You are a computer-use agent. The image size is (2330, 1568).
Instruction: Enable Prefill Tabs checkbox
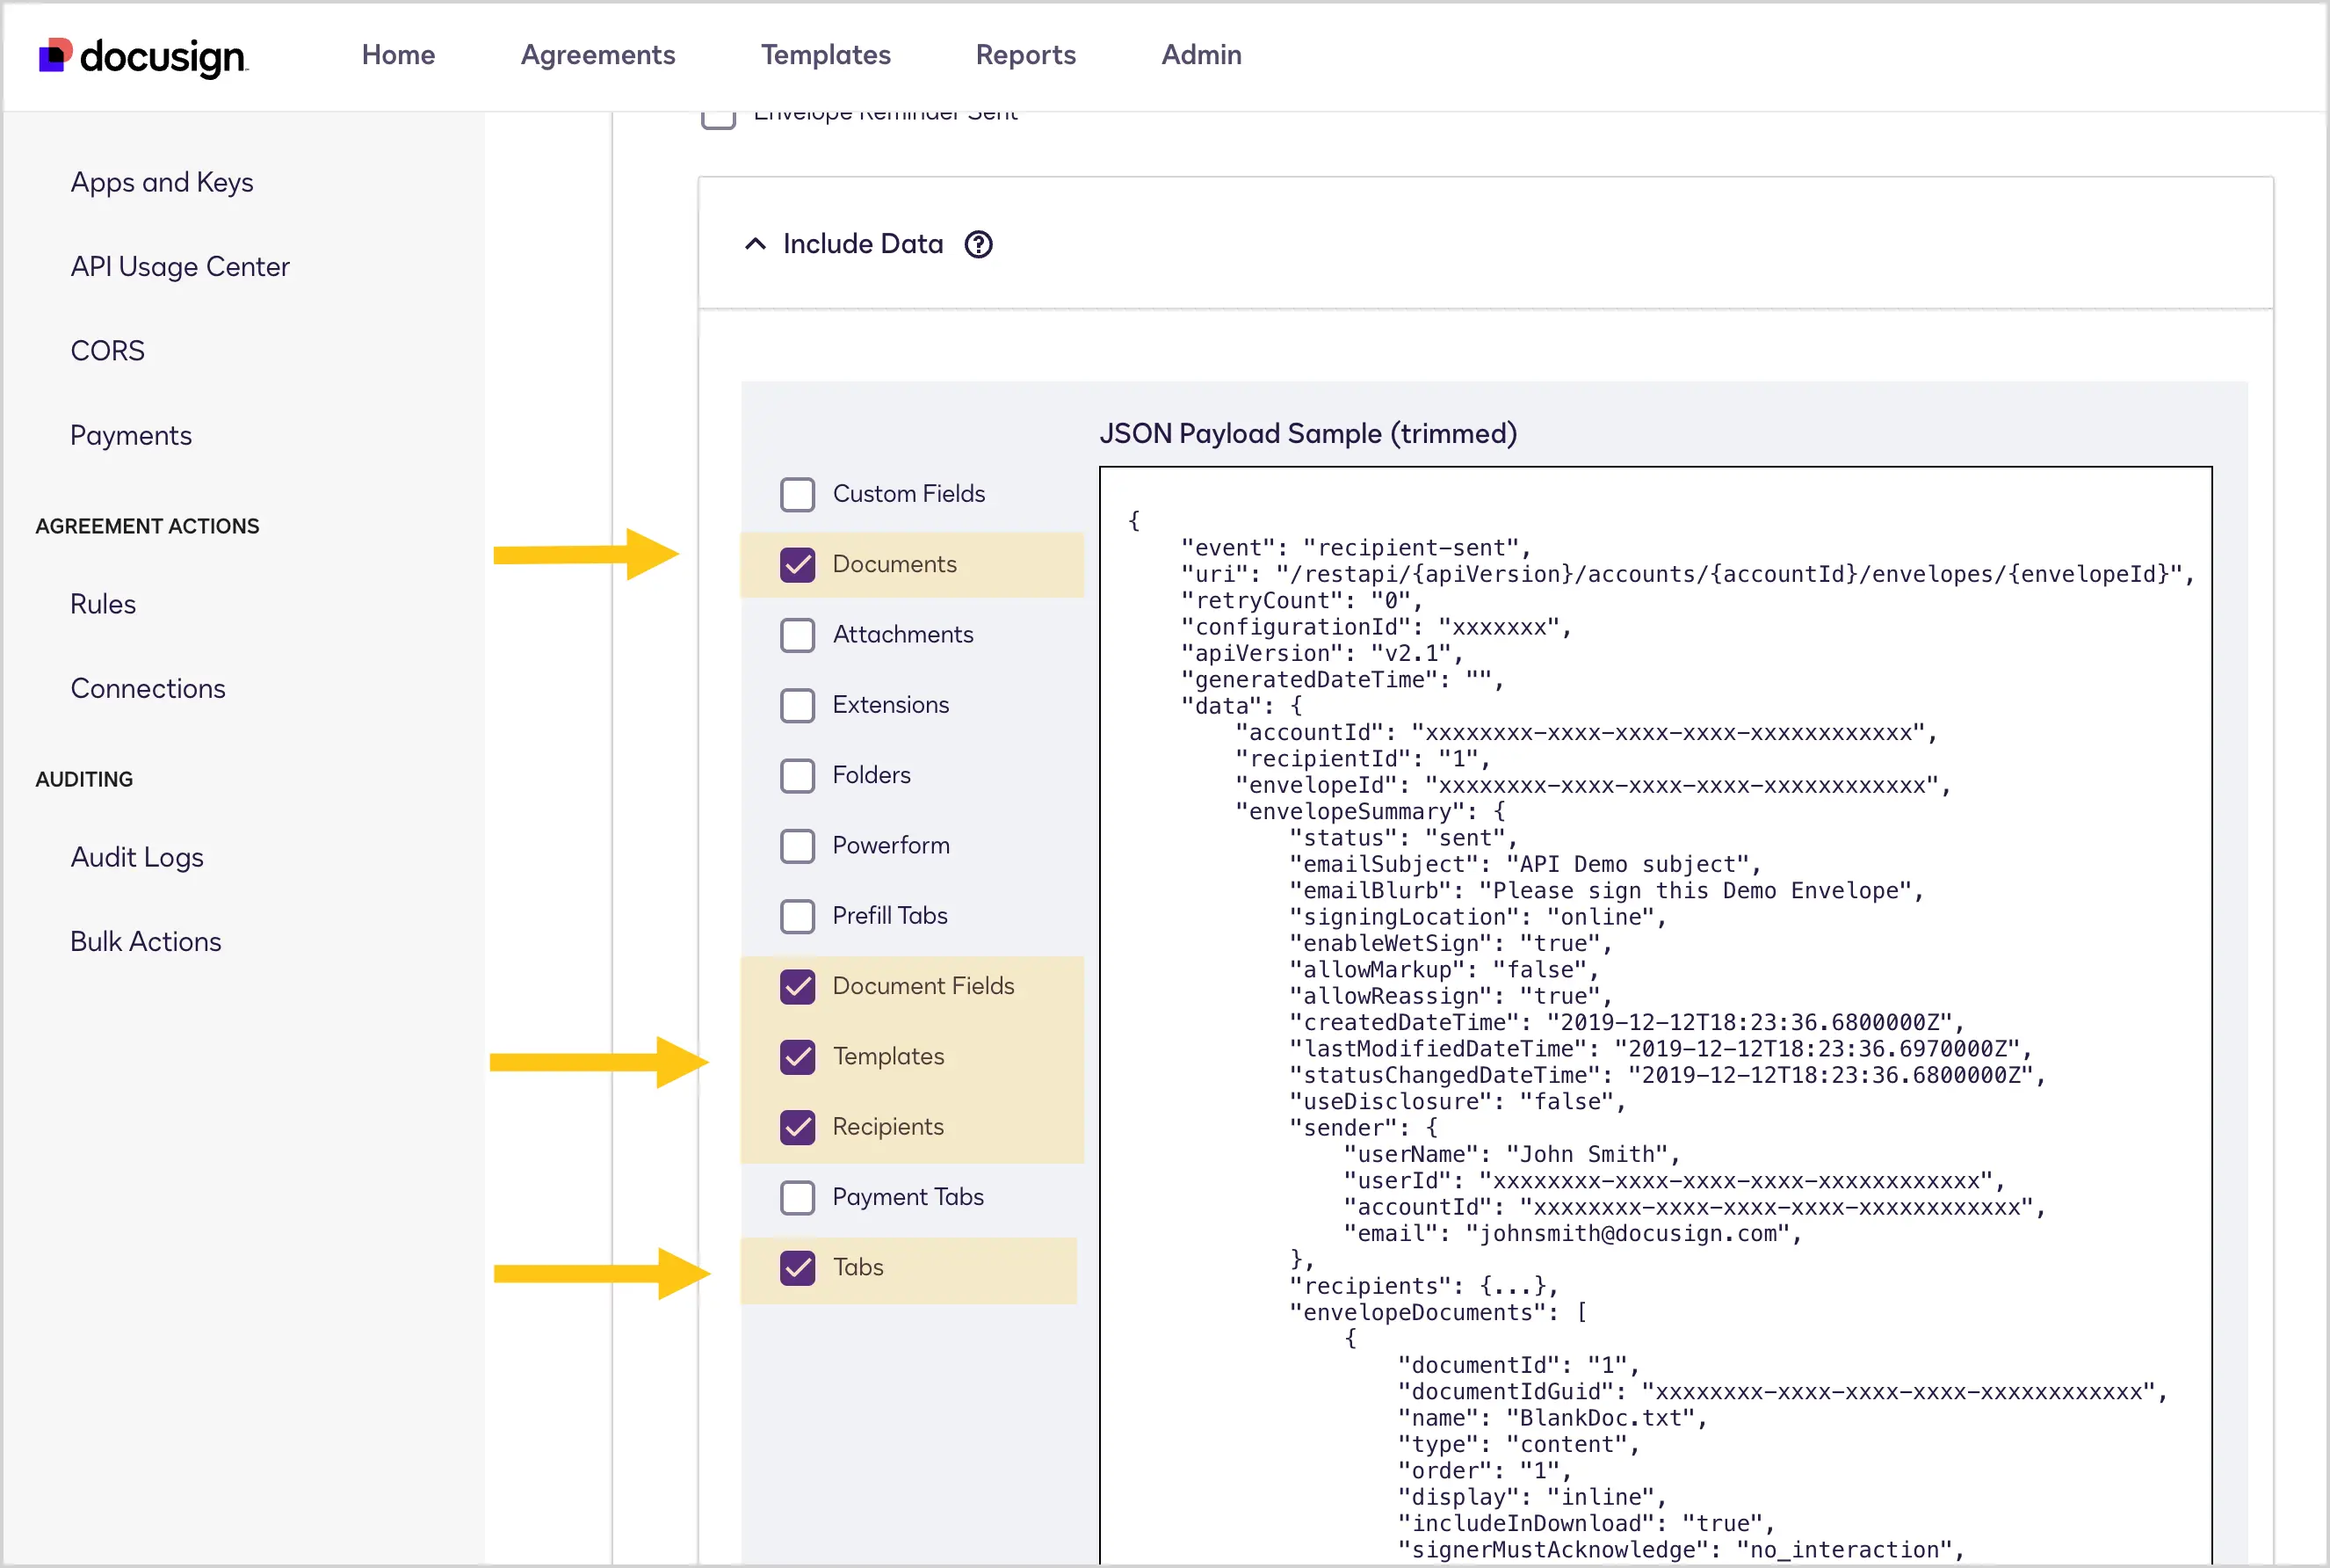798,916
